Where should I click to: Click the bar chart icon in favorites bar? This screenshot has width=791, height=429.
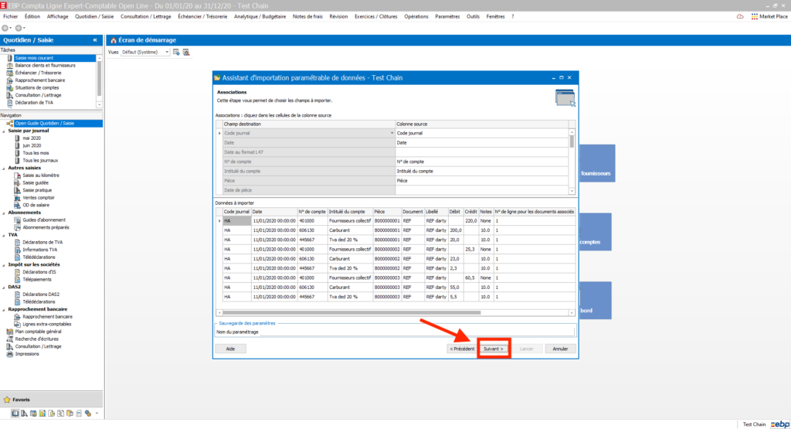tap(42, 414)
